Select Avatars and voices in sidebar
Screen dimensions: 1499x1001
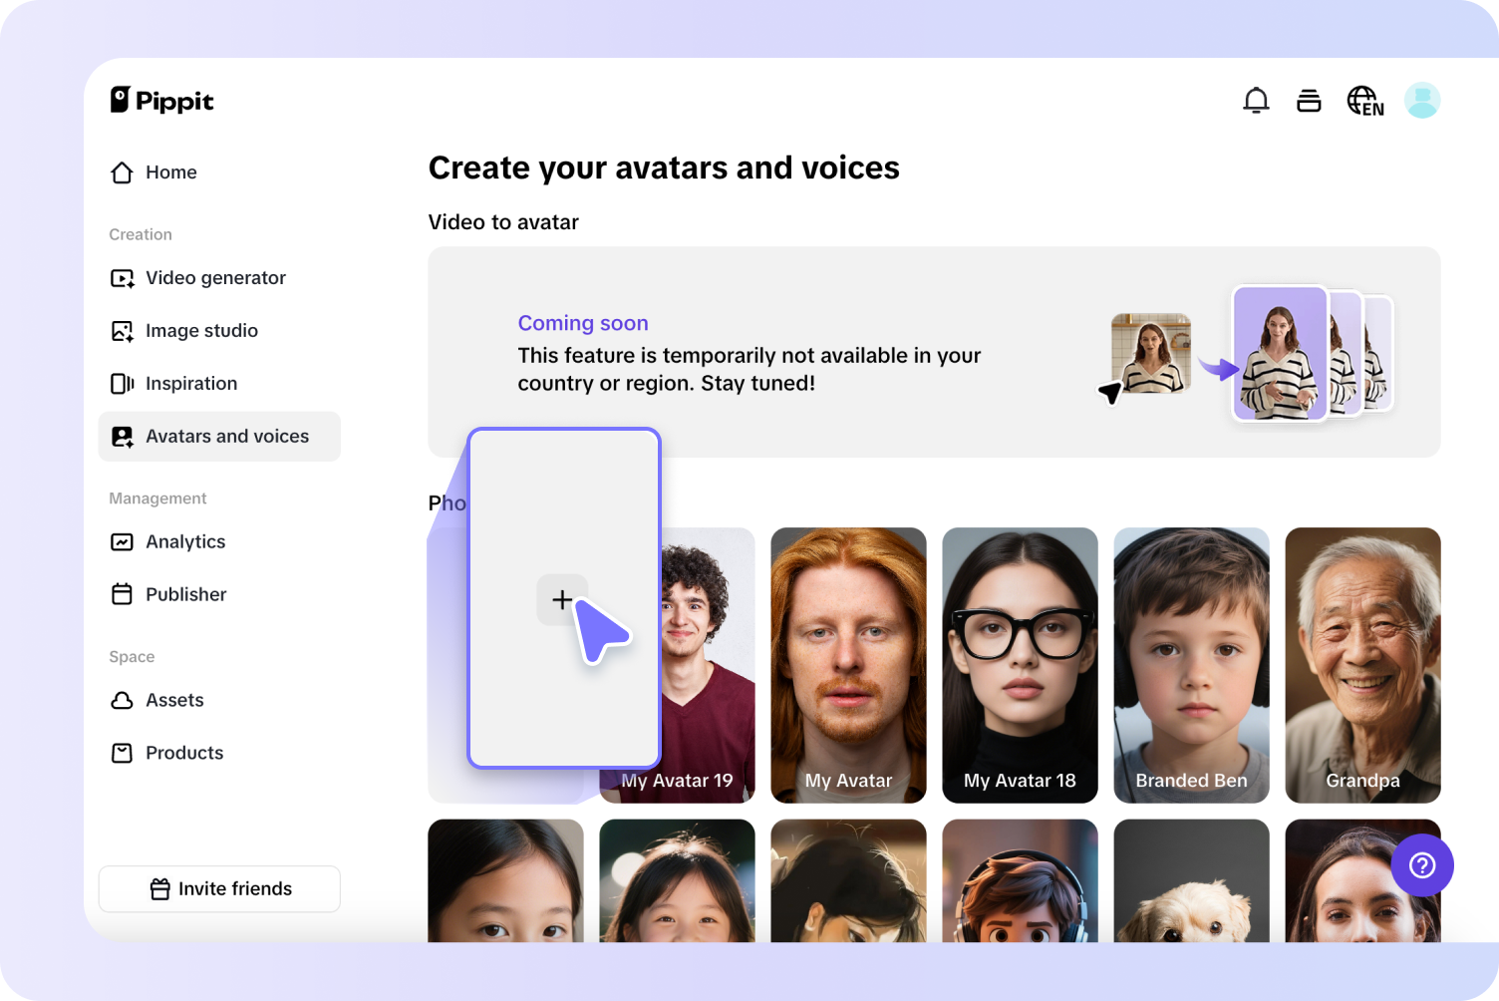[x=227, y=436]
